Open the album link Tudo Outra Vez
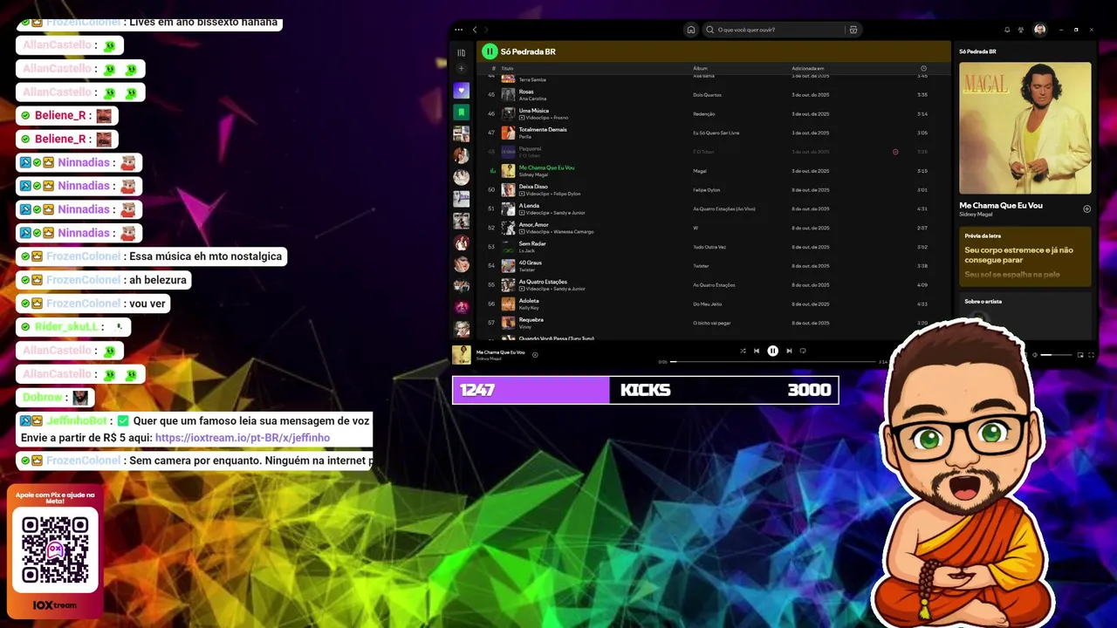This screenshot has height=628, width=1117. pyautogui.click(x=709, y=247)
